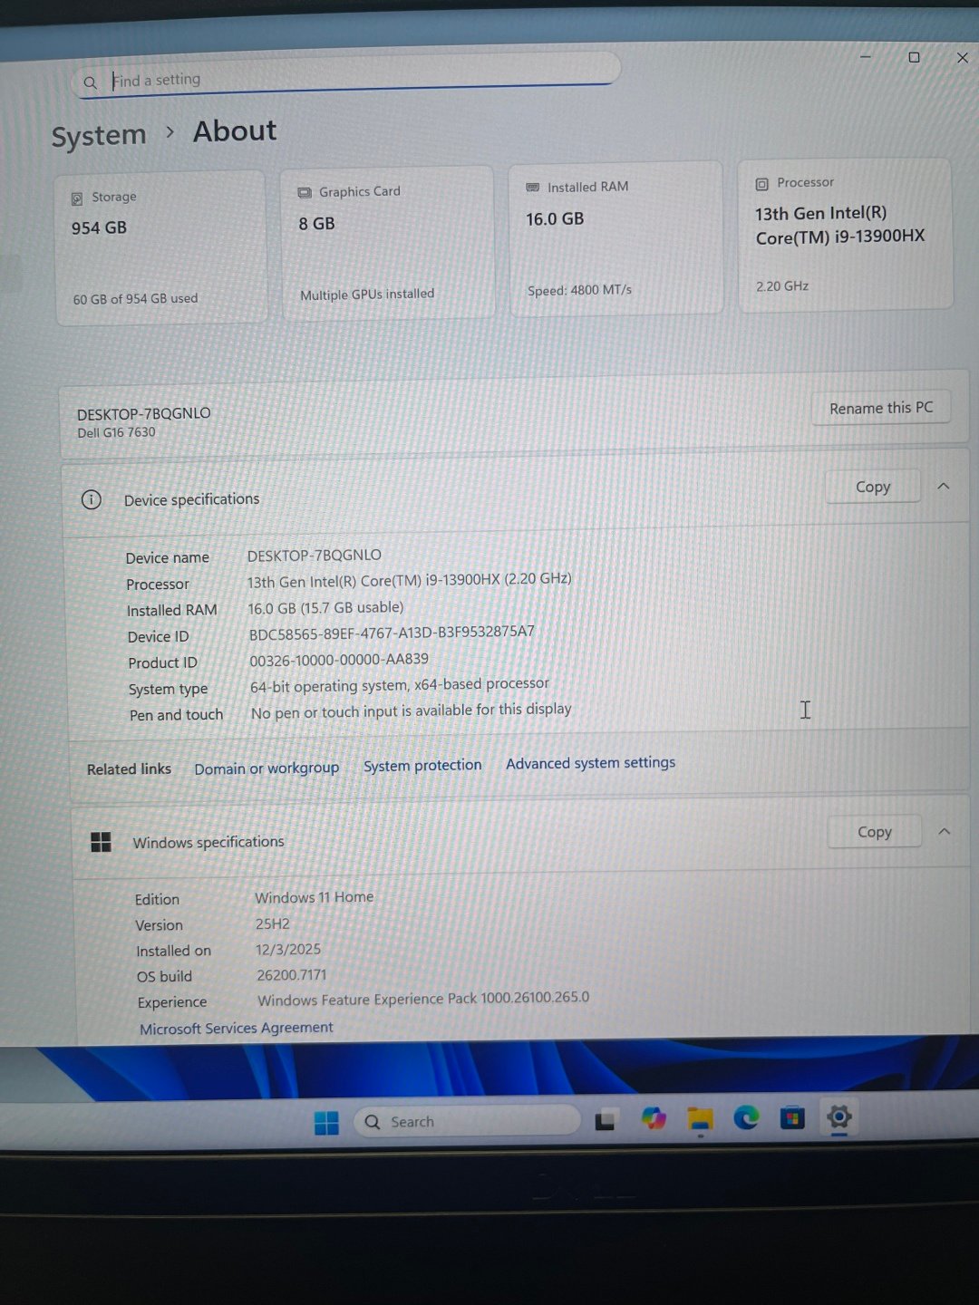Open System protection link
Screen dimensions: 979x1305
[422, 766]
